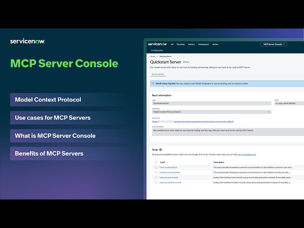Click the Name field sn_mcp_server default
Viewport: 304px width, 228px height.
coord(289,104)
